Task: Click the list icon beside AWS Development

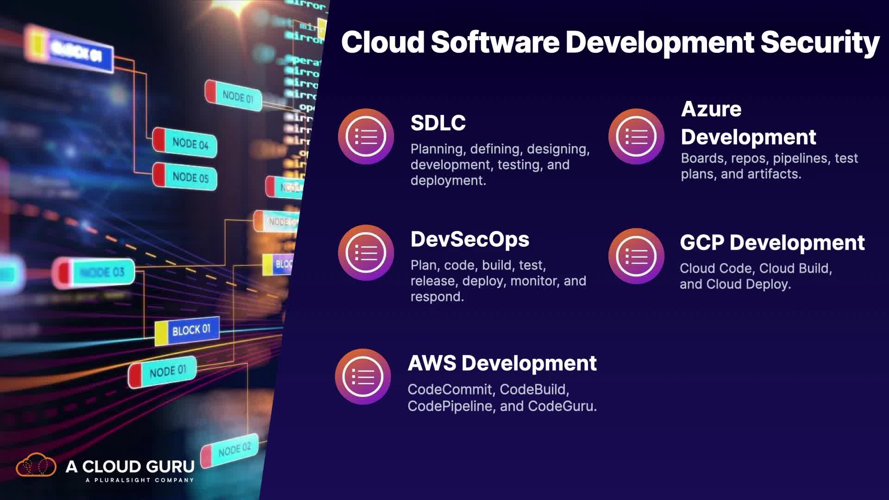Action: (x=363, y=377)
